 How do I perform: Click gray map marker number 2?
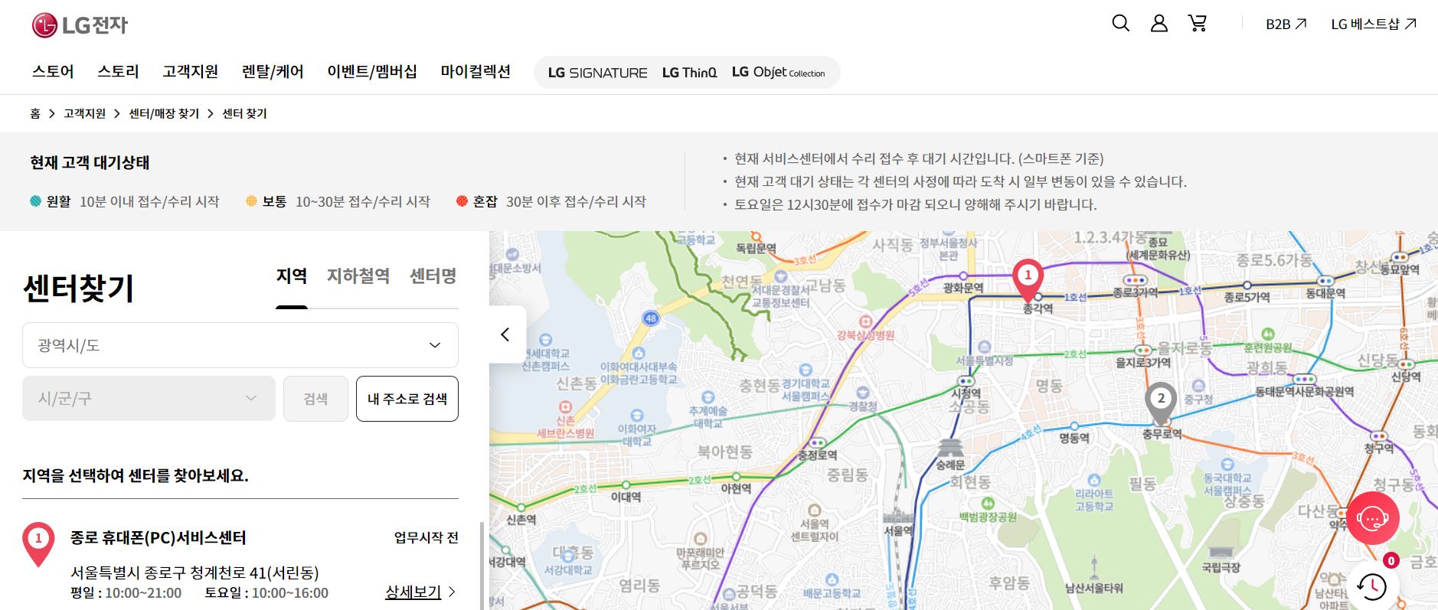click(1161, 403)
